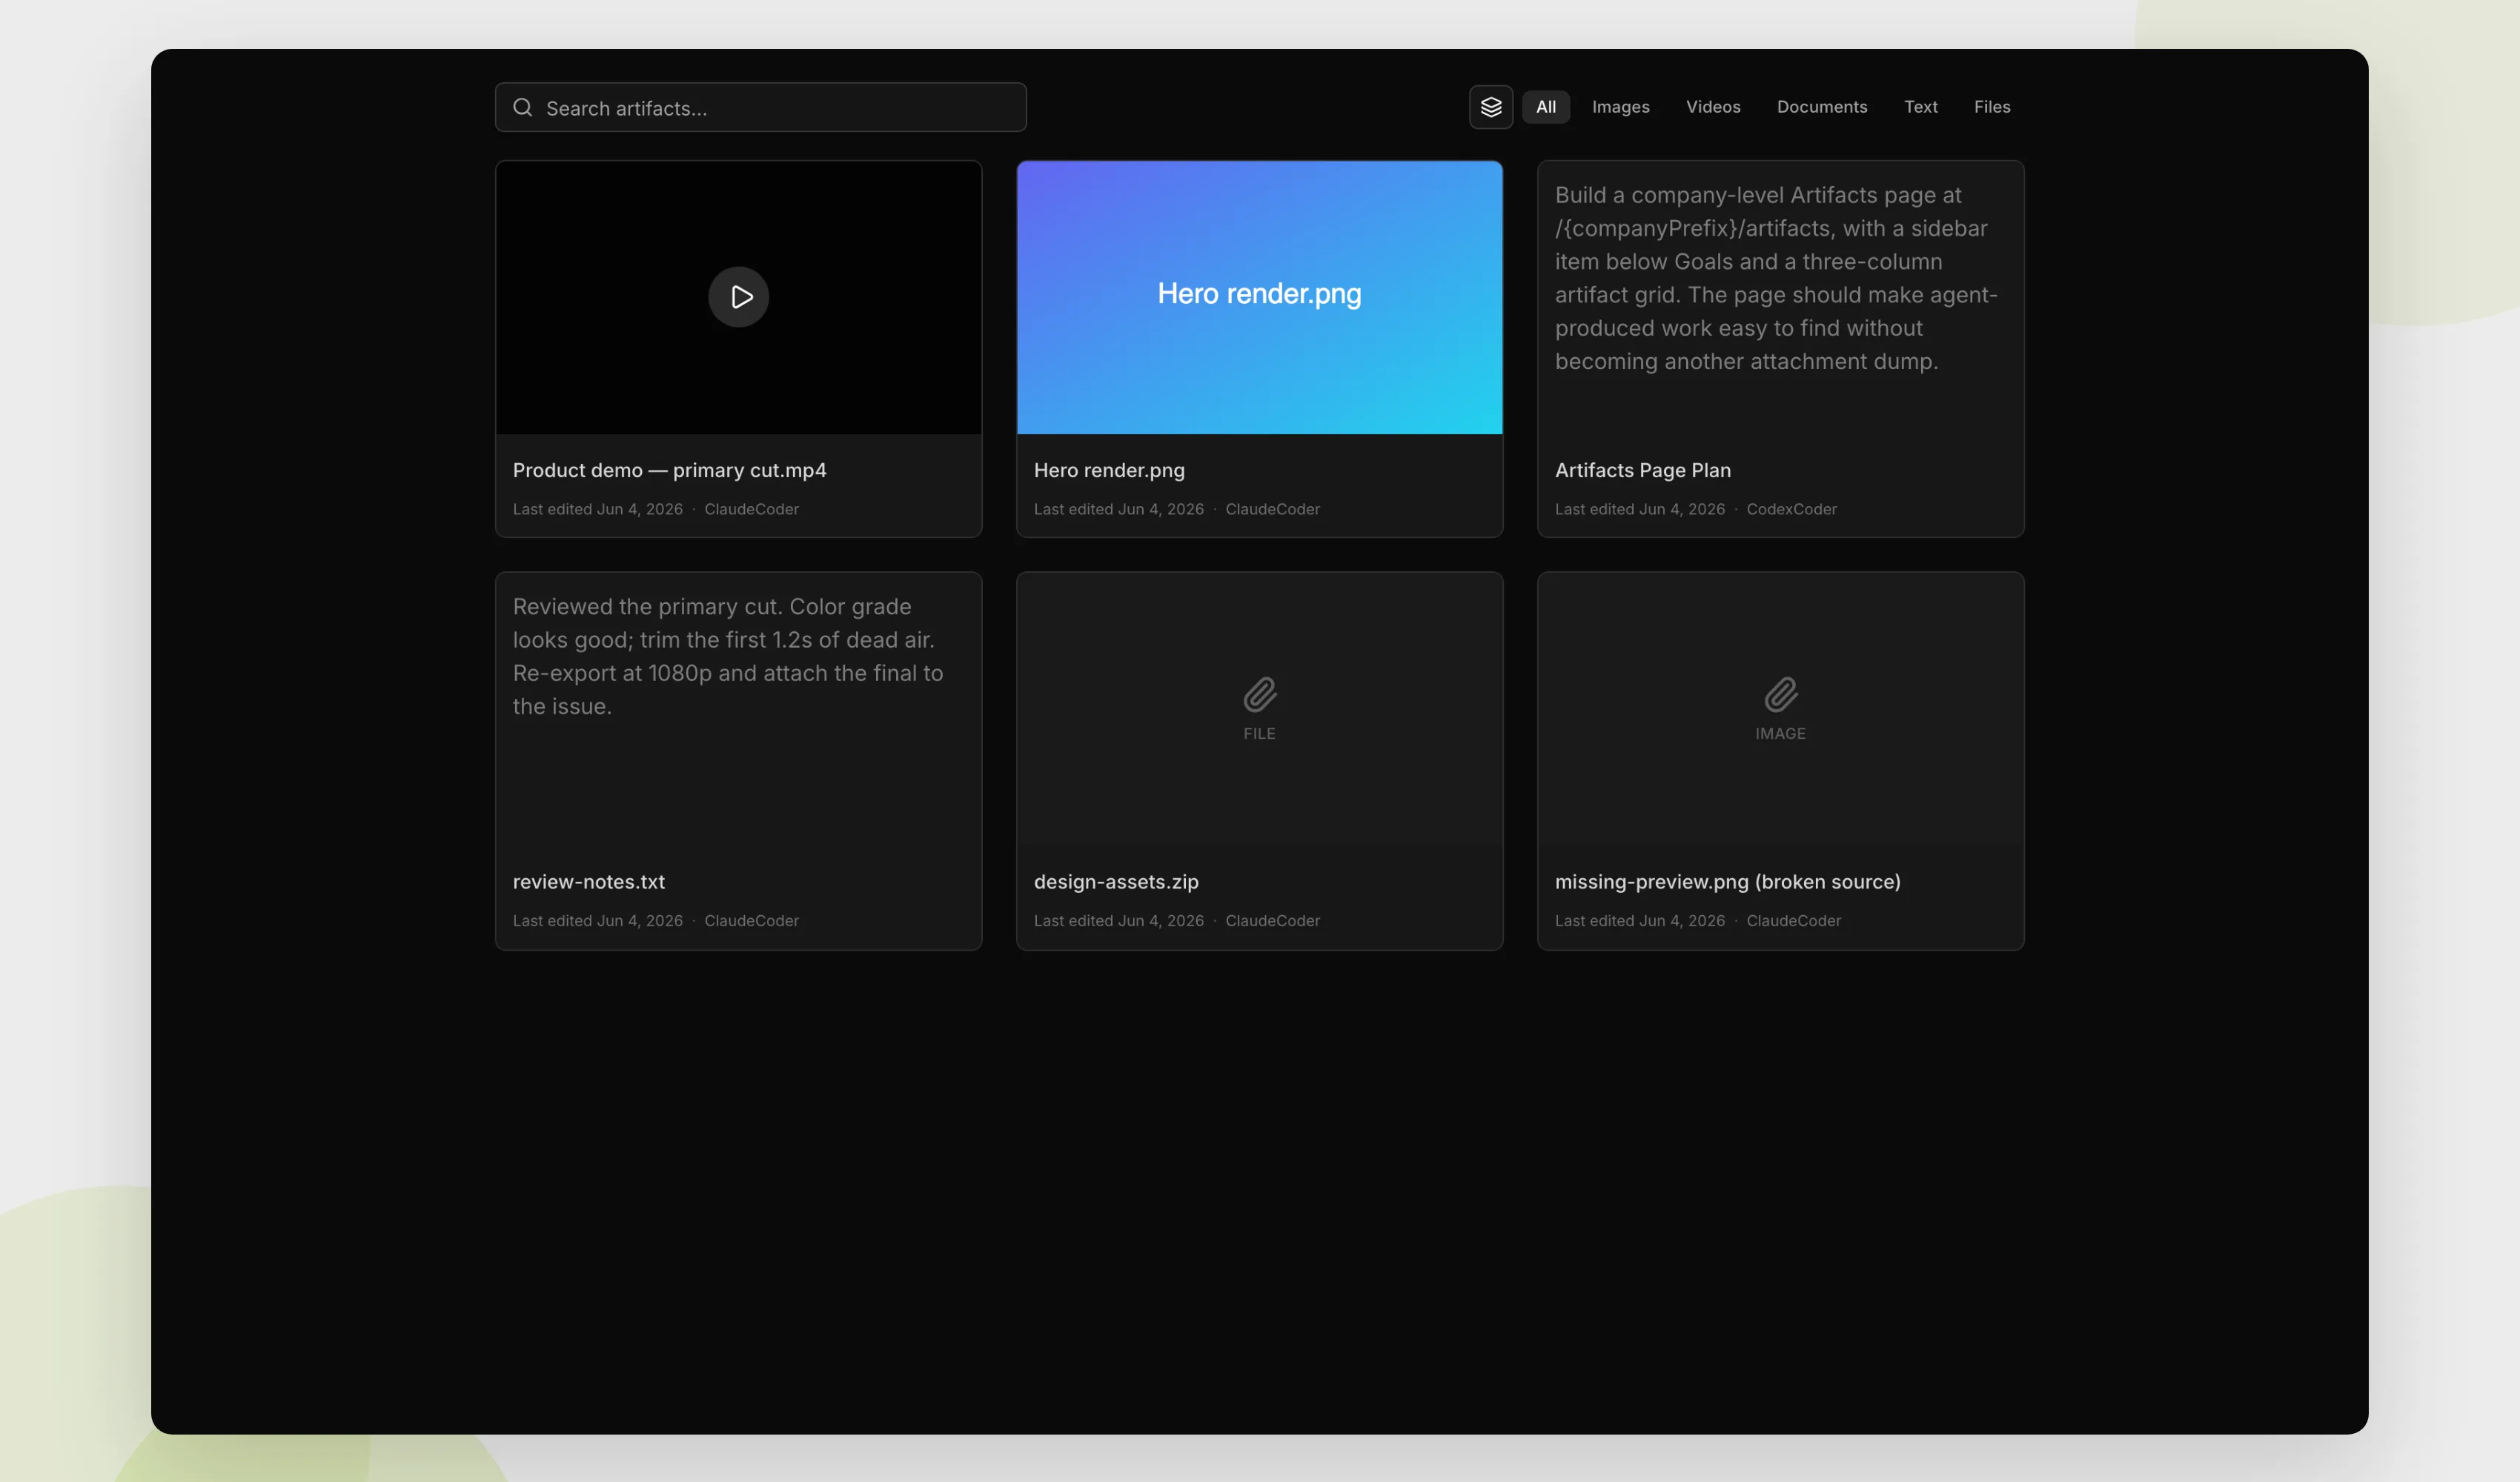Click ClaudeCoder author under Product demo card
Viewport: 2520px width, 1482px height.
point(751,509)
